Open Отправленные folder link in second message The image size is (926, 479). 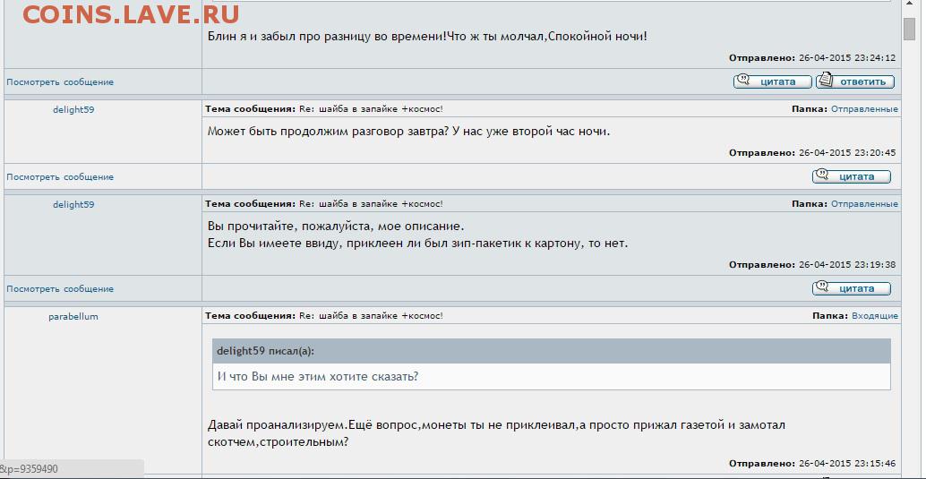click(x=864, y=109)
